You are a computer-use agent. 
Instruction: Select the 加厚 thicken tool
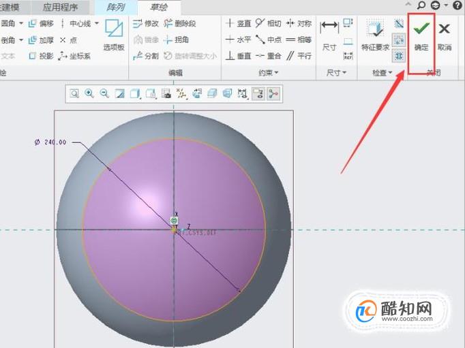pos(41,40)
